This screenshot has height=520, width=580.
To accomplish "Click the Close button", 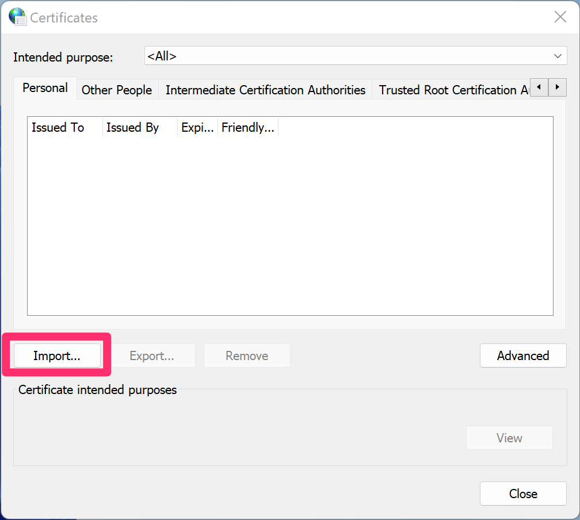I will tap(523, 494).
